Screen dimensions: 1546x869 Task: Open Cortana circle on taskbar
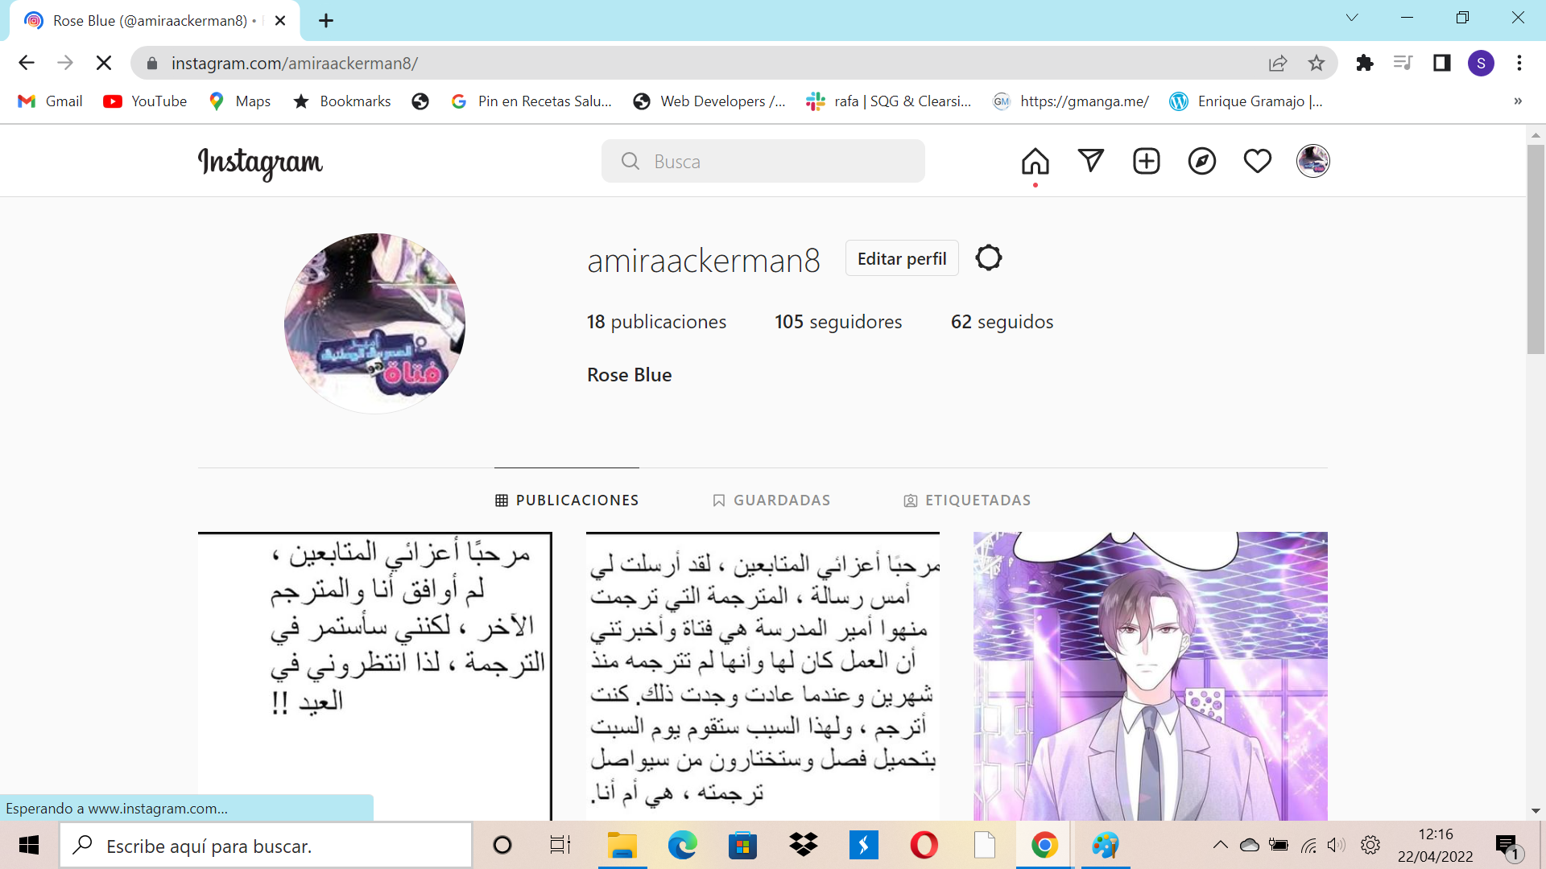pyautogui.click(x=502, y=845)
